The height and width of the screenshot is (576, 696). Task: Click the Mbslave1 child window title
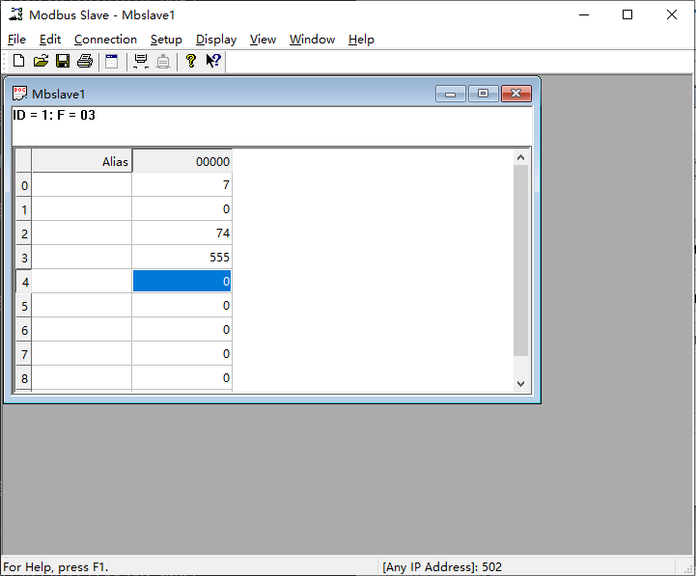point(58,95)
